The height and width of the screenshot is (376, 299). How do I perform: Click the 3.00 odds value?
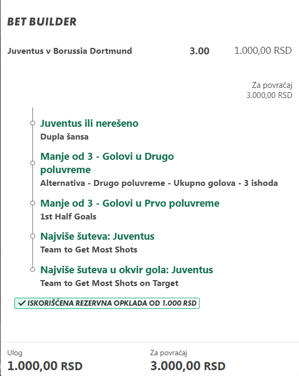coord(200,51)
